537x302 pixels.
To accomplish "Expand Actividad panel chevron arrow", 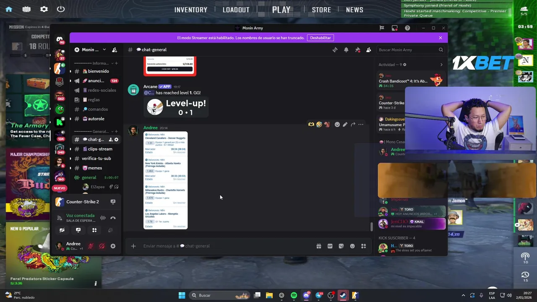I will click(441, 65).
